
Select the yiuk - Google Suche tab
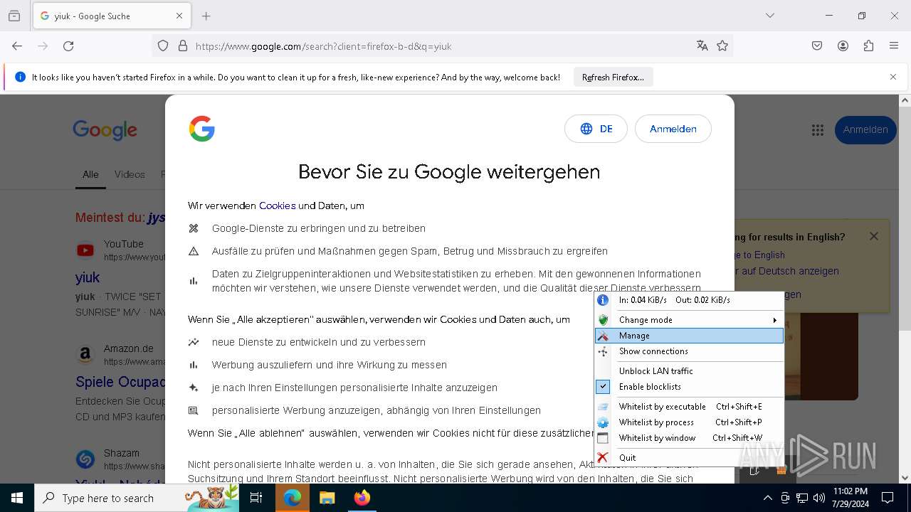(x=111, y=16)
